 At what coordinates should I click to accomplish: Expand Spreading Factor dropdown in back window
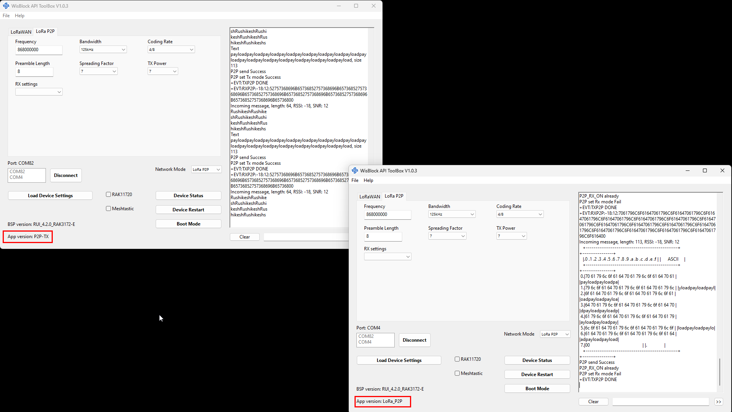coord(98,71)
